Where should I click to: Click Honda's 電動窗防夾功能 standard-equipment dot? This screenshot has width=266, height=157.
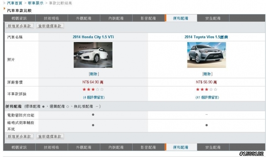(x=93, y=115)
